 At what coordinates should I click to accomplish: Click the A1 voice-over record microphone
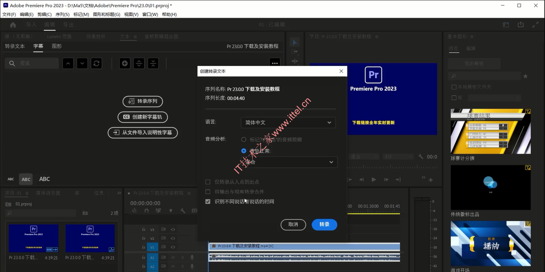(192, 258)
